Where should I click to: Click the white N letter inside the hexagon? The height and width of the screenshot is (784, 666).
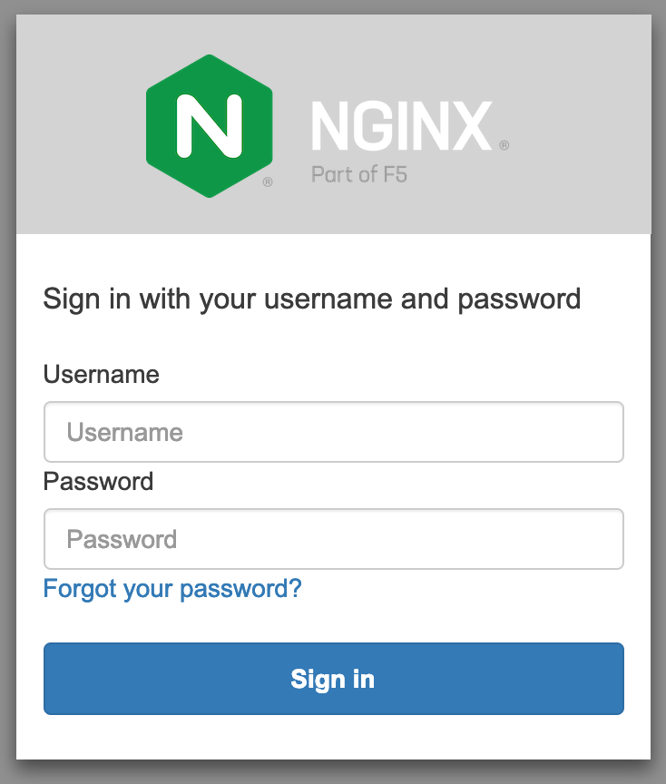click(x=210, y=125)
